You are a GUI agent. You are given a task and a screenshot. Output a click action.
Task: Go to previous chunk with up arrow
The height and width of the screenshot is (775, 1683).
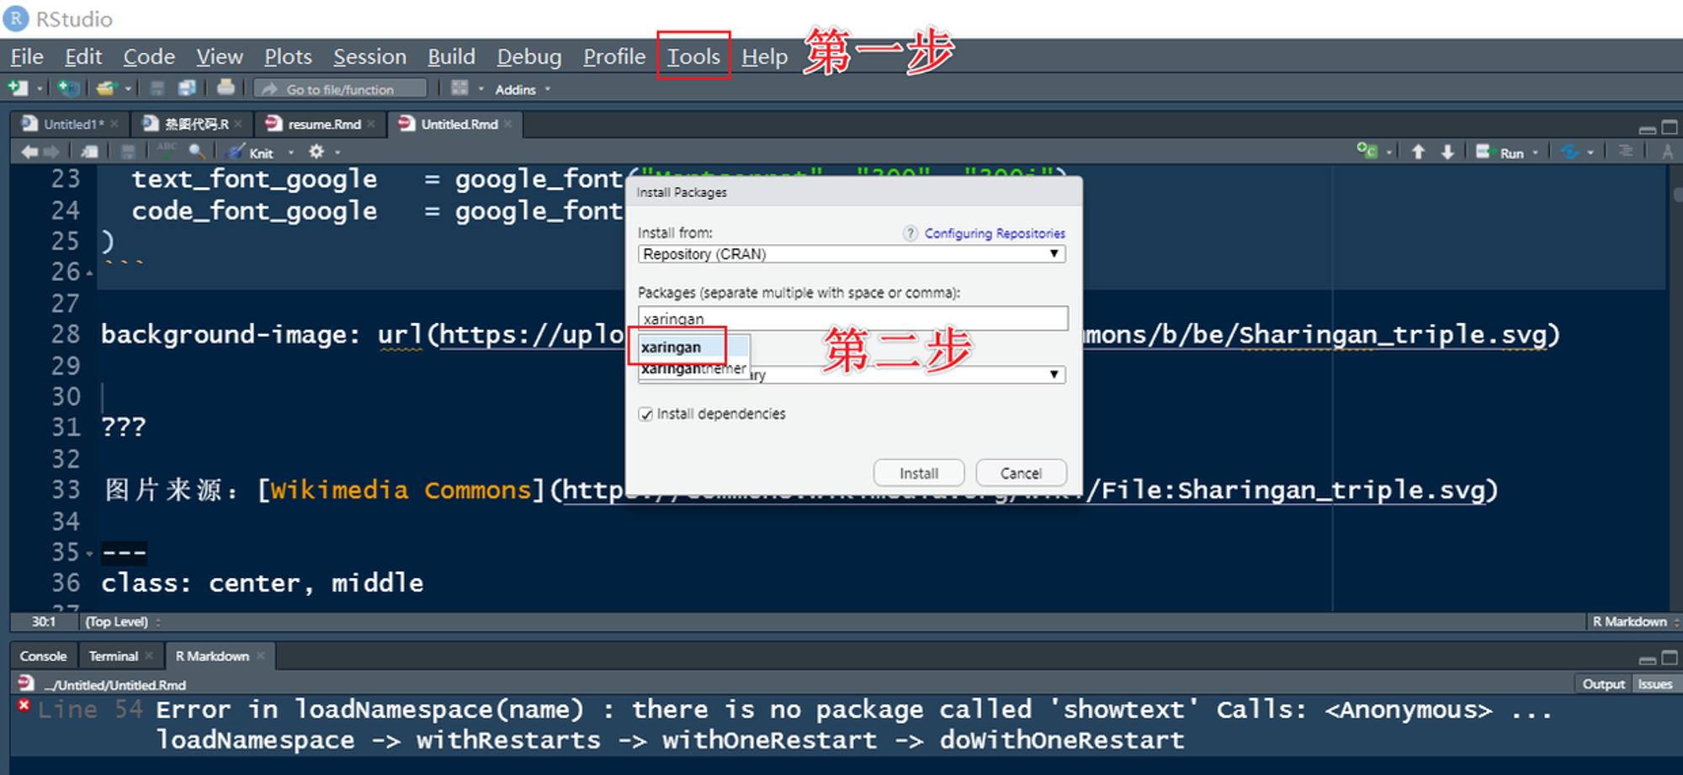[1418, 151]
